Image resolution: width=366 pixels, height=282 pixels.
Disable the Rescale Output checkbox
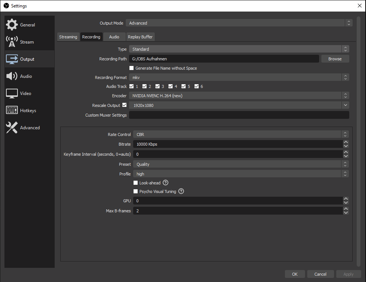pos(125,105)
